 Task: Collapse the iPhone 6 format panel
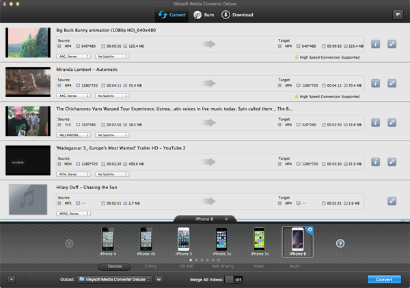226,219
